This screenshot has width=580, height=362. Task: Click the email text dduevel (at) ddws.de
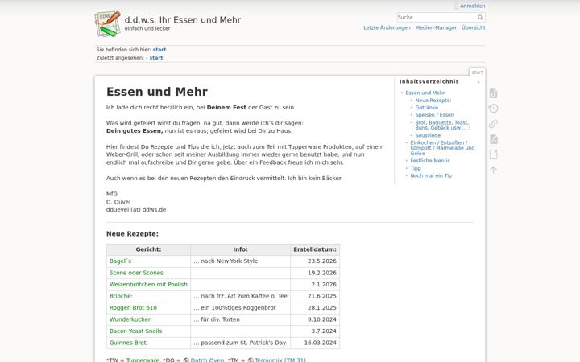[136, 210]
